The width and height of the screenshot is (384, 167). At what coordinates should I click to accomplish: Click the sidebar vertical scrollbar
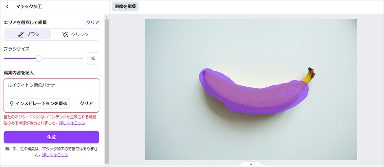(x=107, y=91)
